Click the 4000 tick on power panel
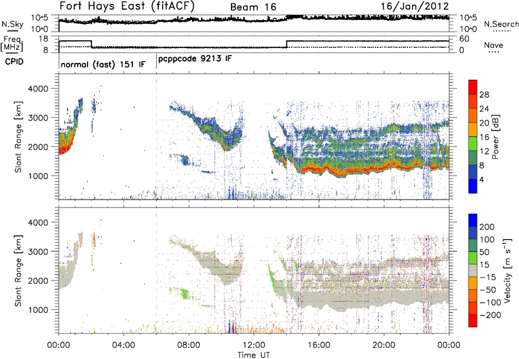 tap(38, 89)
